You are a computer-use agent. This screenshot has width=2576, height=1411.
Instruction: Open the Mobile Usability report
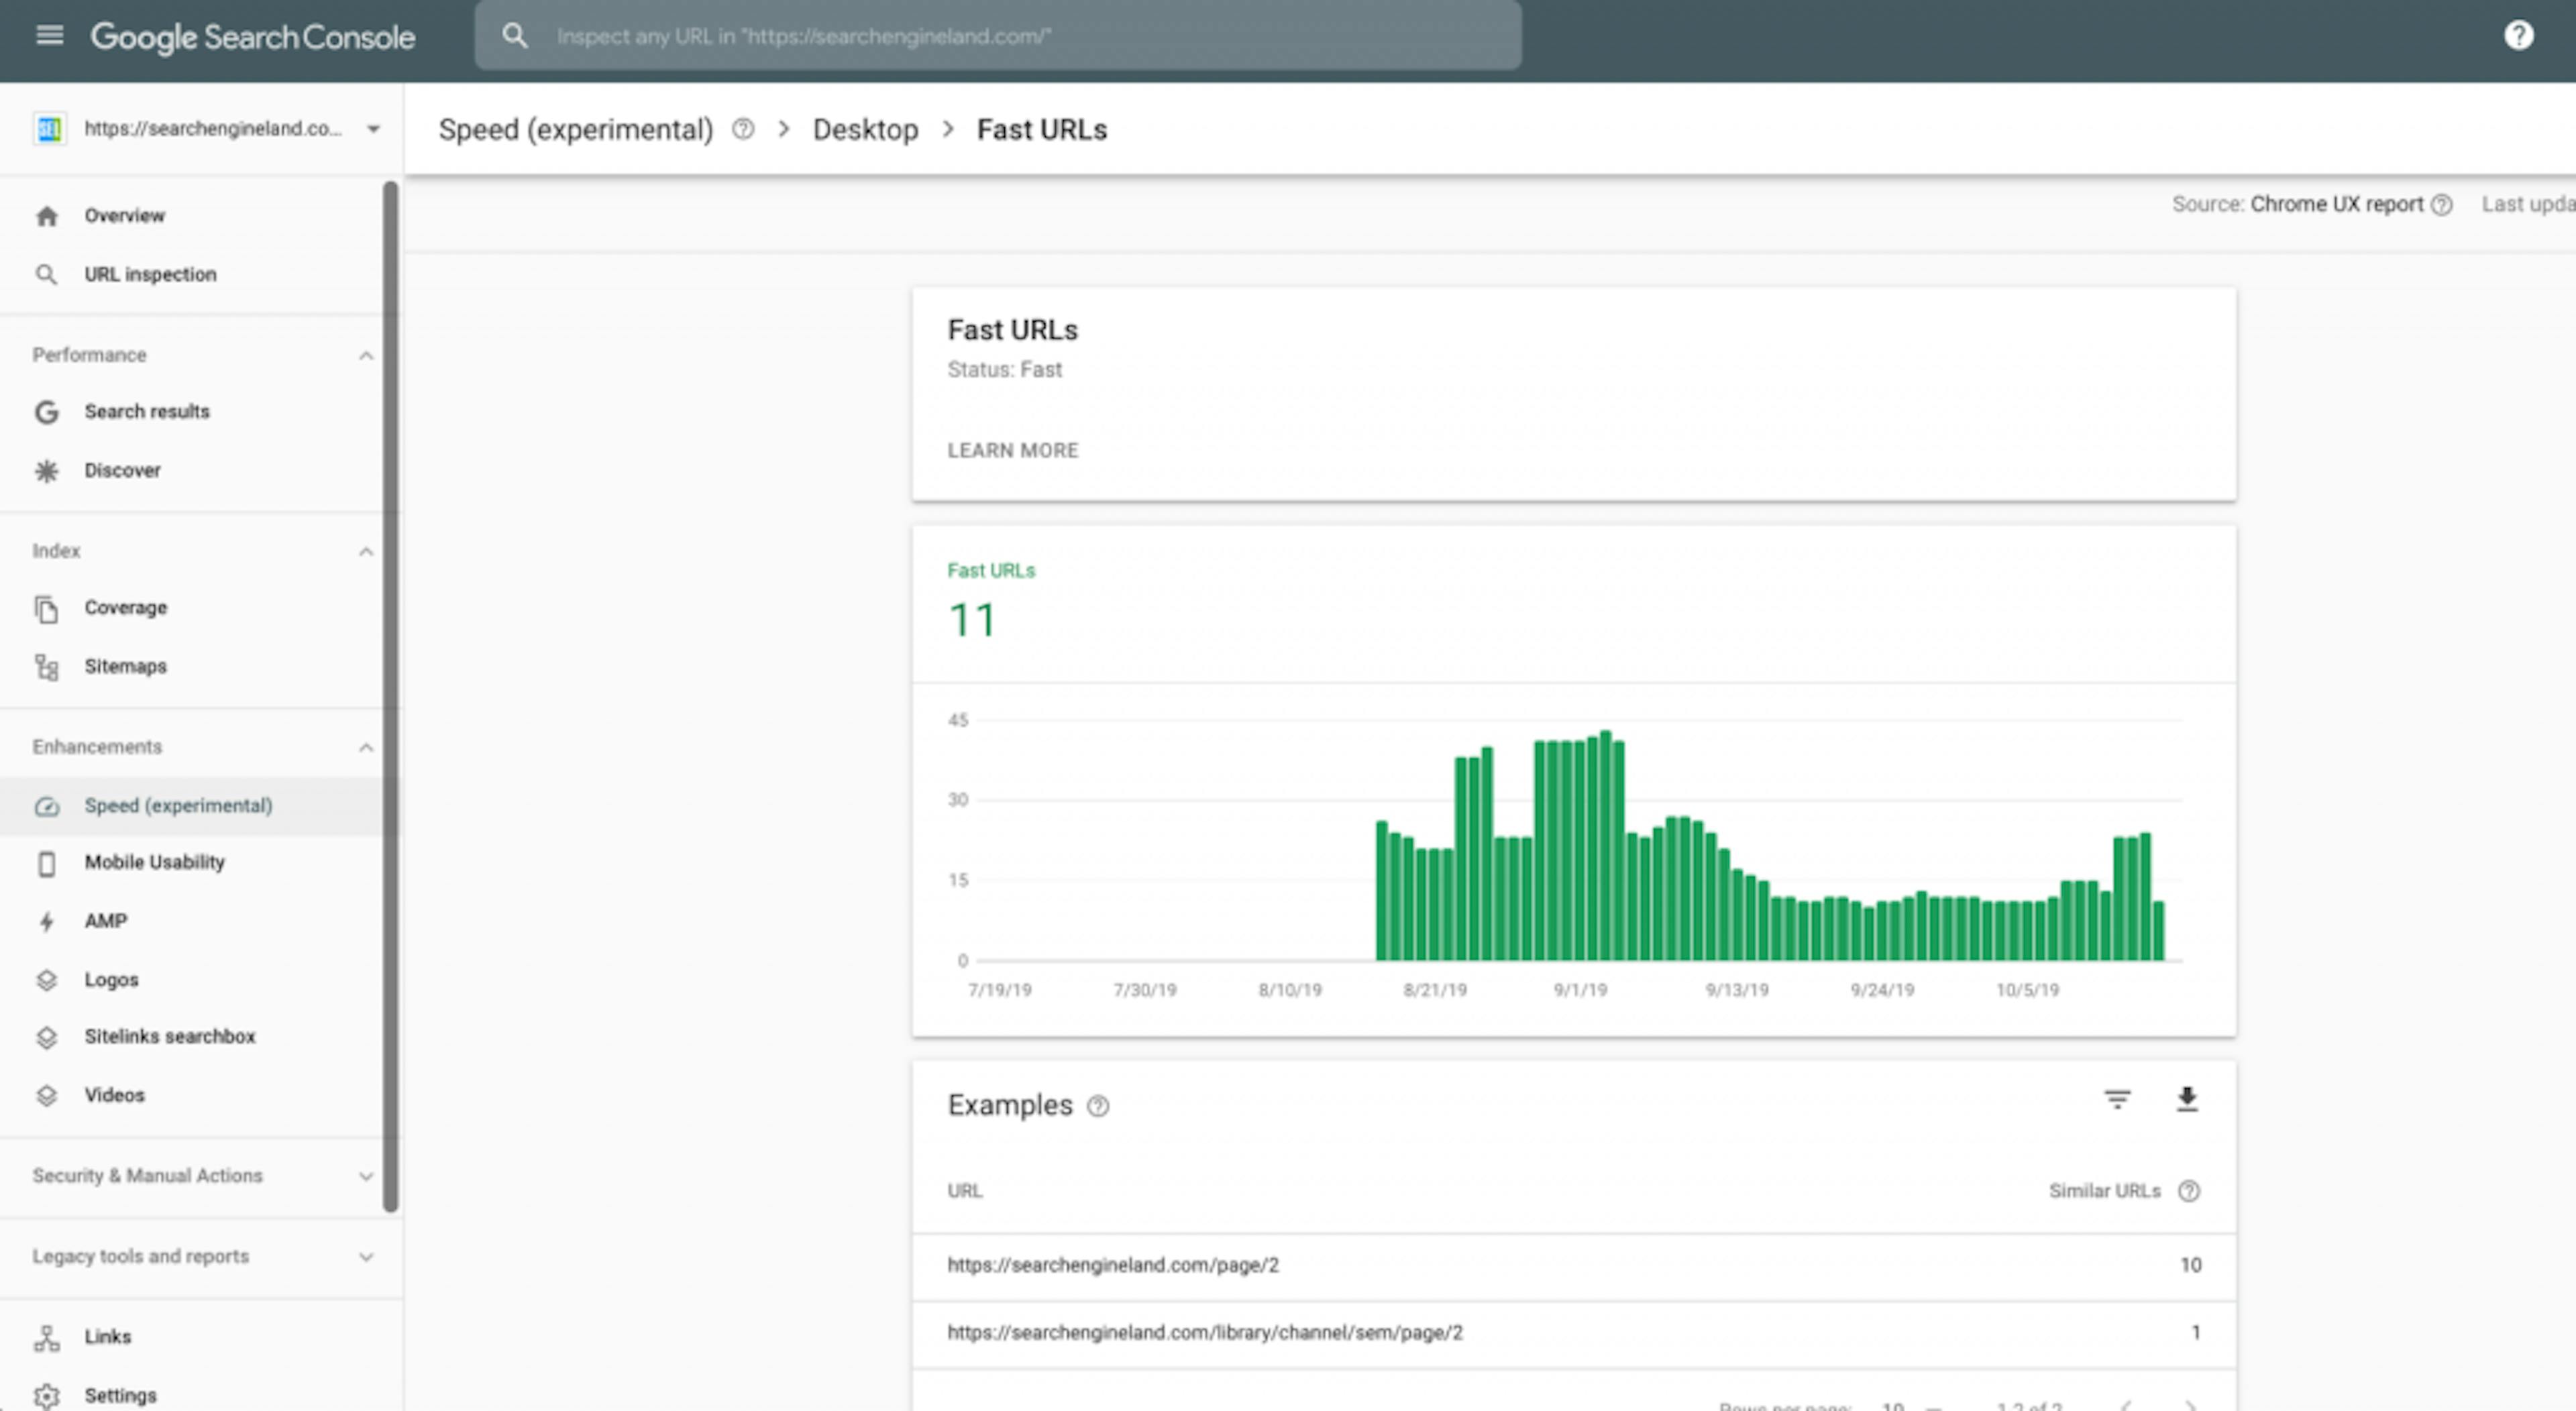154,862
